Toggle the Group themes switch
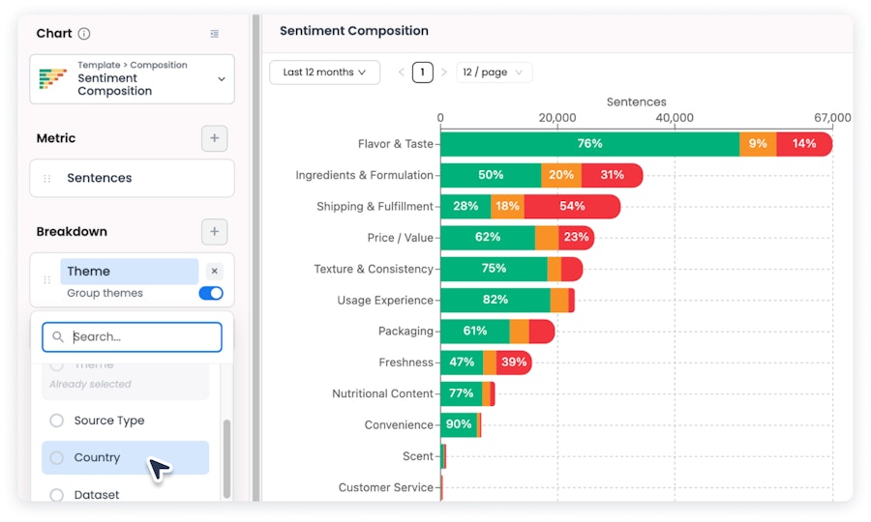 click(211, 294)
